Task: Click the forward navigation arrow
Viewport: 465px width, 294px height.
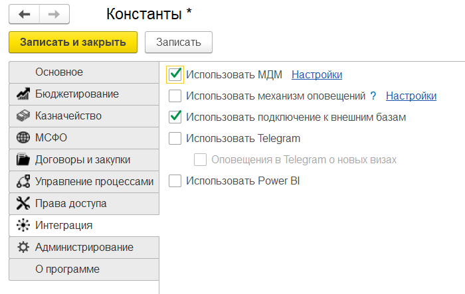Action: pyautogui.click(x=54, y=14)
